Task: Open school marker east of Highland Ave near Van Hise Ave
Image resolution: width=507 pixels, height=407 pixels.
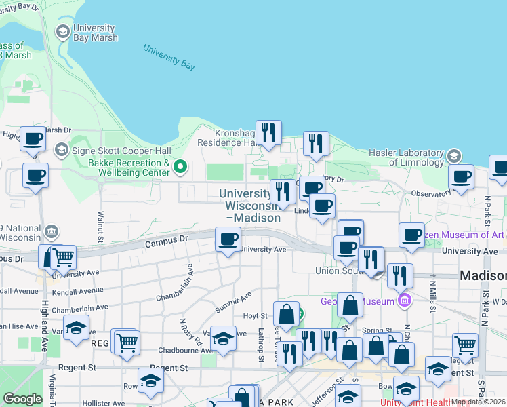Action: pos(76,328)
